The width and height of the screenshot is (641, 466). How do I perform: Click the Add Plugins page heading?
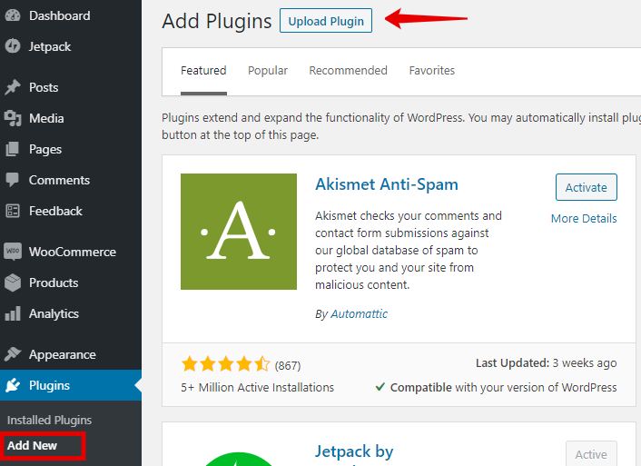[x=217, y=21]
